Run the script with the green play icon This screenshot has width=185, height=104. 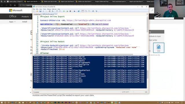(64, 11)
